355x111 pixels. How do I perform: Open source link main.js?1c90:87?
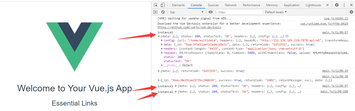pyautogui.click(x=335, y=32)
